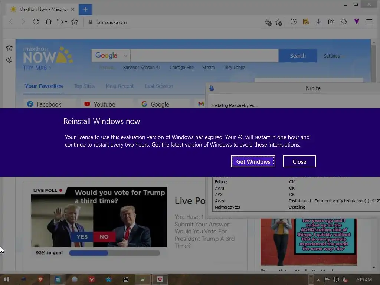Click the poll goal progress bar
The height and width of the screenshot is (285, 380).
point(114,253)
